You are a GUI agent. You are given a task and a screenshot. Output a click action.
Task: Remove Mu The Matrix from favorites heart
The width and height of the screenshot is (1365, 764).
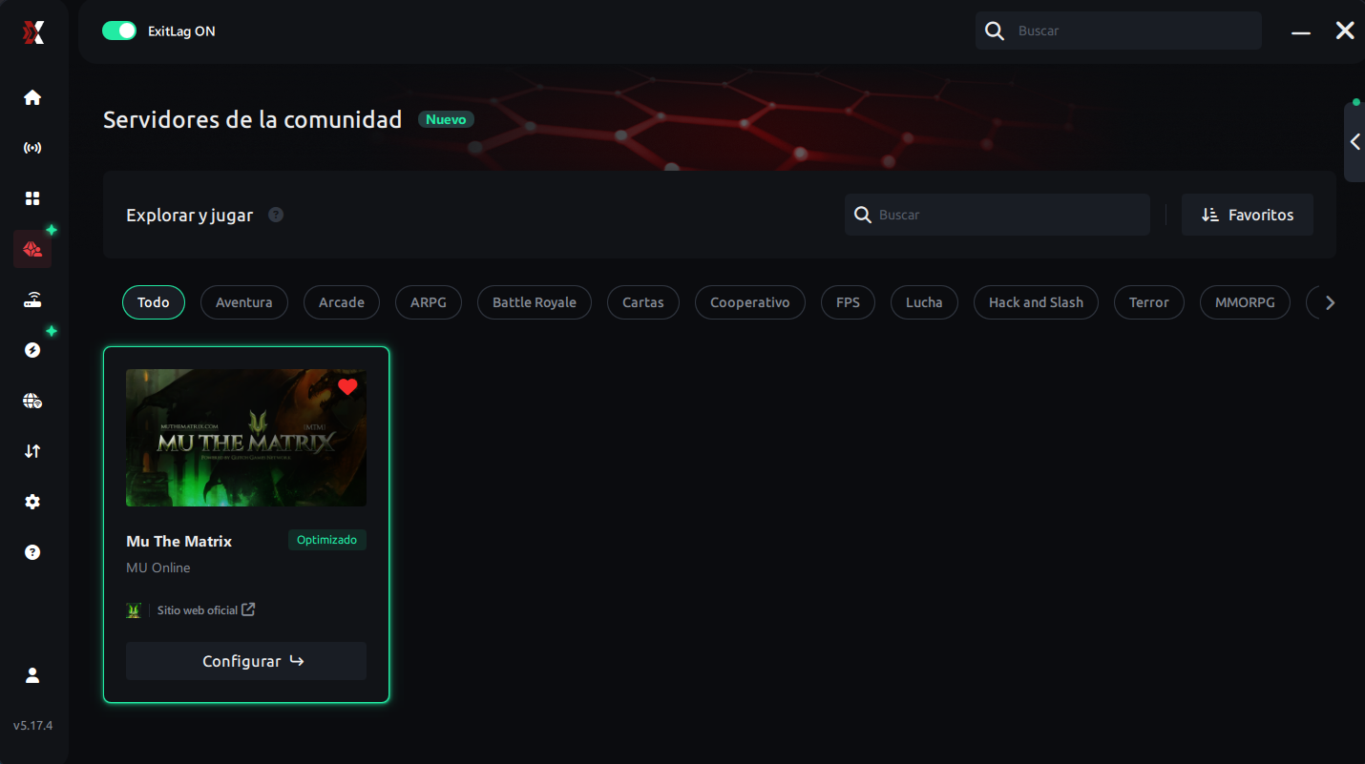(x=347, y=386)
